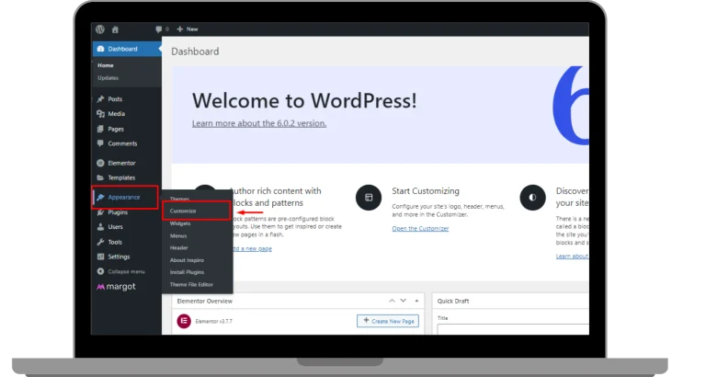This screenshot has width=706, height=377.
Task: Open the Media library icon in sidebar
Action: click(100, 114)
